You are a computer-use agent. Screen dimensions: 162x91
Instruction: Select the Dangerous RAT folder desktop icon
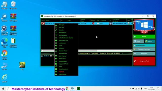(x=13, y=43)
